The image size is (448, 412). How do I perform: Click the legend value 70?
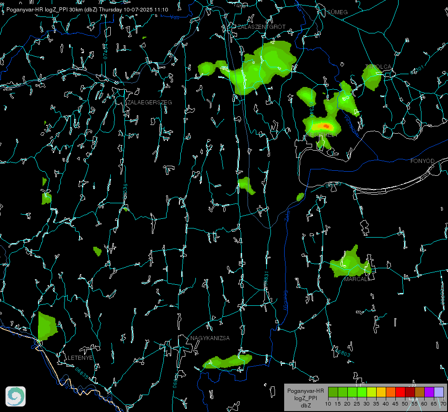tap(443, 404)
